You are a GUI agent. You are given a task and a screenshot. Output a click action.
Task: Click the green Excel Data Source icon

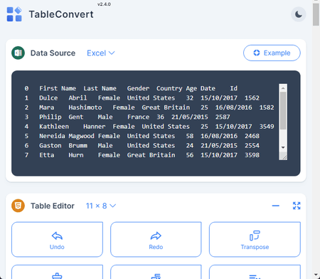click(18, 53)
